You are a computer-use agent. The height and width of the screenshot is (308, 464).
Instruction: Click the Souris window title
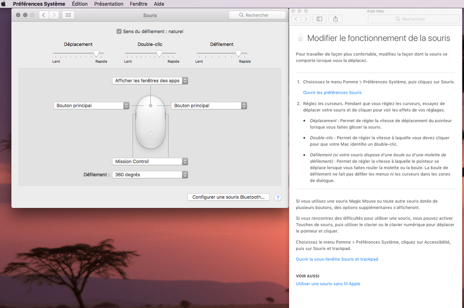pos(150,15)
